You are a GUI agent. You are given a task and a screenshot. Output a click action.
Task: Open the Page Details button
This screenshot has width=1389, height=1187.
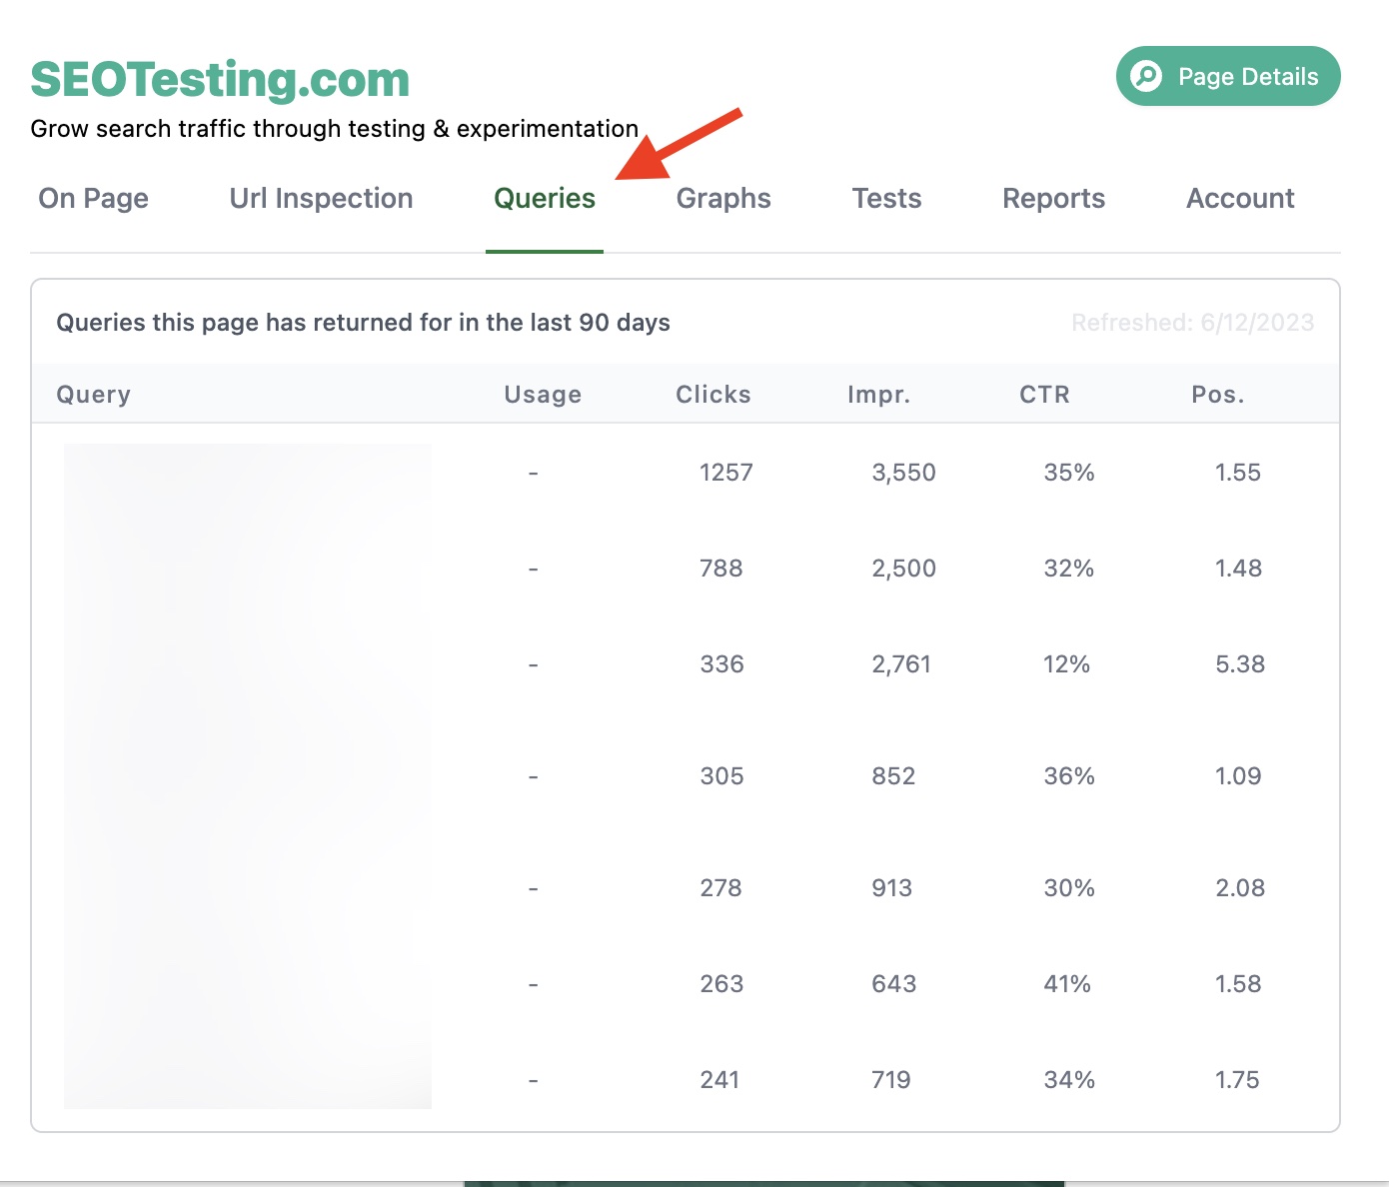1228,76
